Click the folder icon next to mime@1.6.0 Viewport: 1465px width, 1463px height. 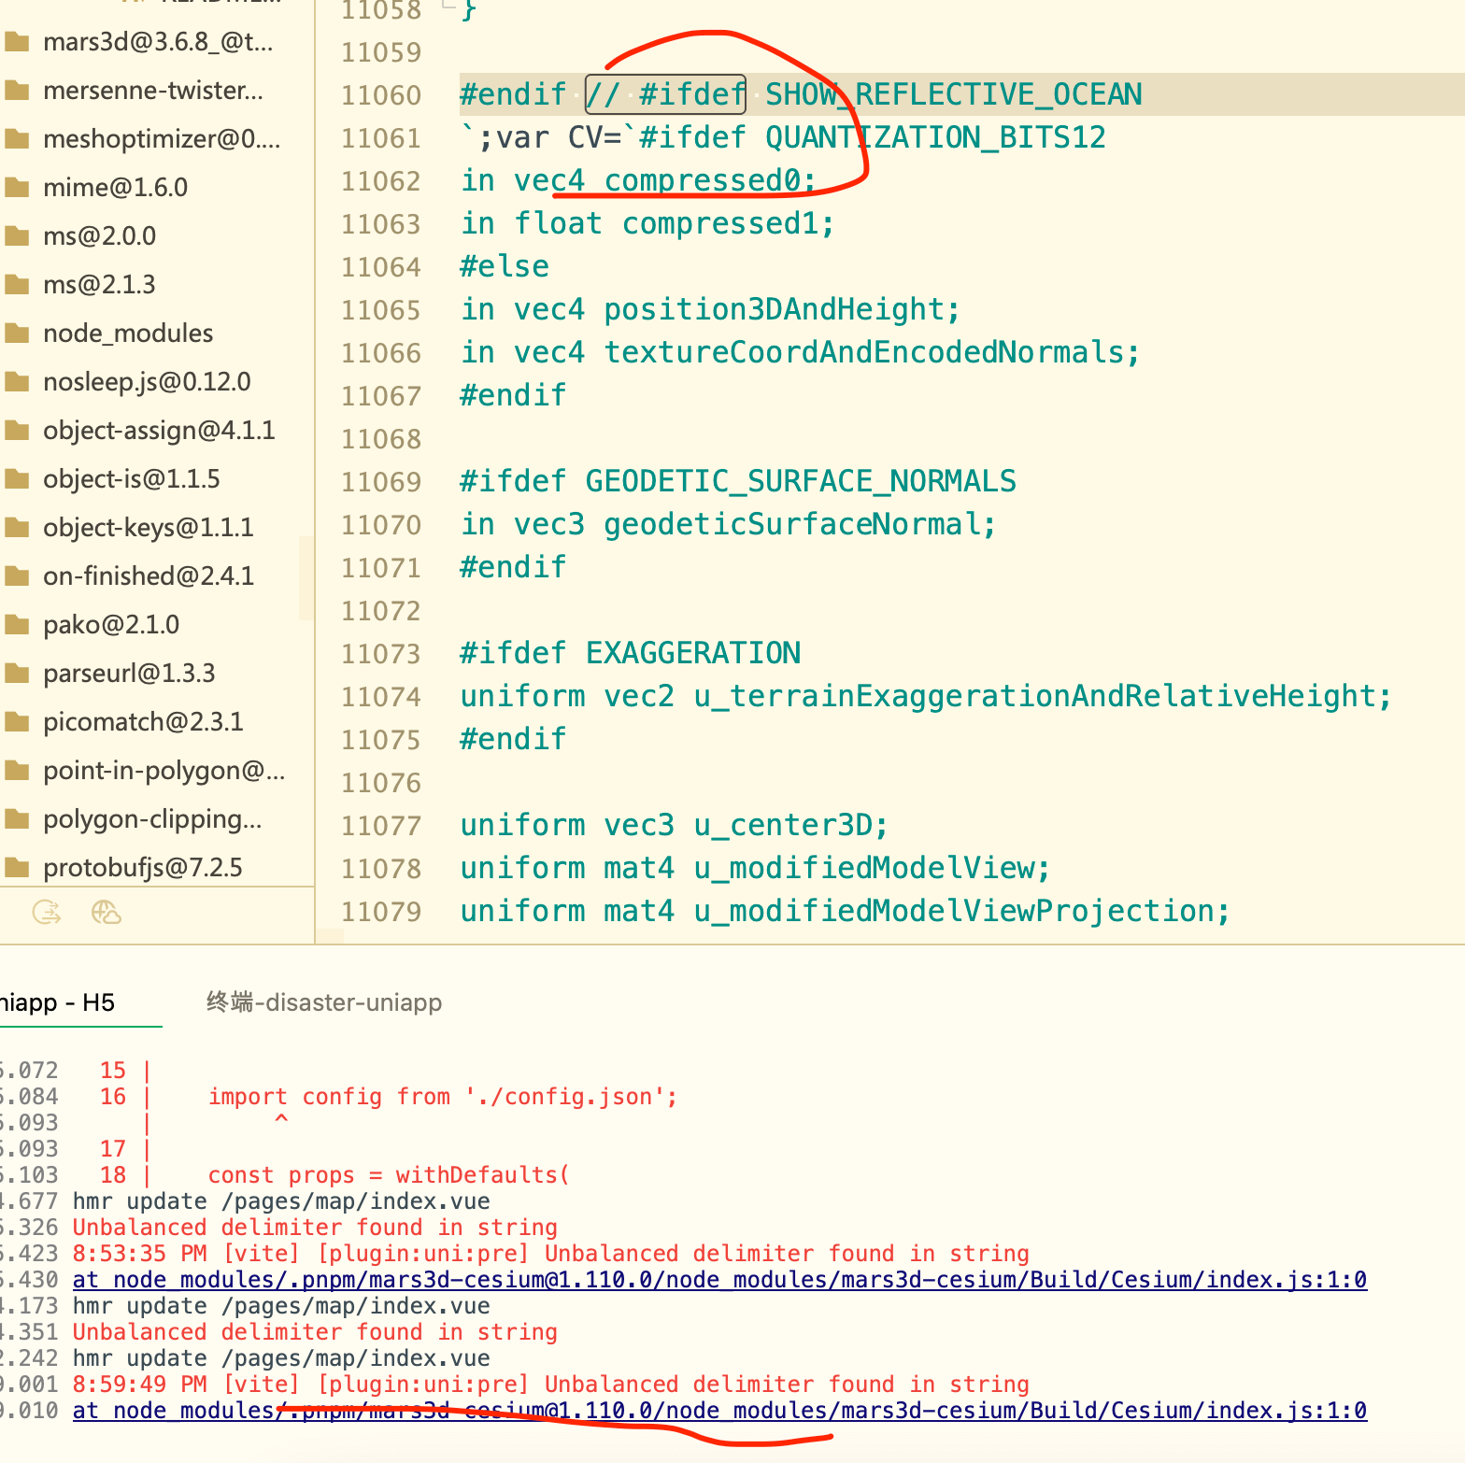17,187
